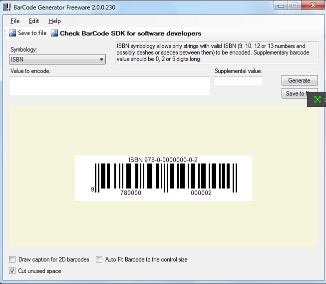Enable Draw caption for 2D barcodes
The width and height of the screenshot is (326, 284).
(12, 259)
